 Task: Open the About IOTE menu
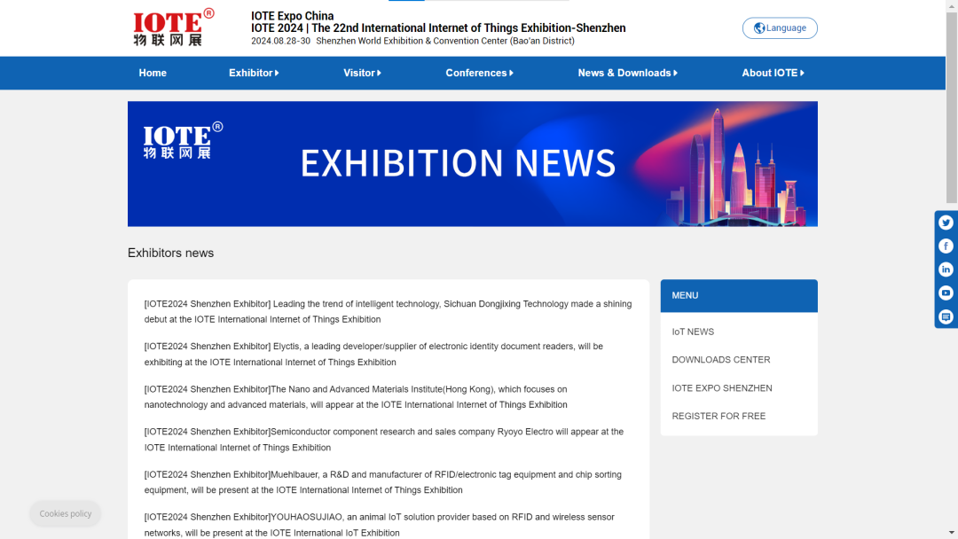pyautogui.click(x=773, y=73)
